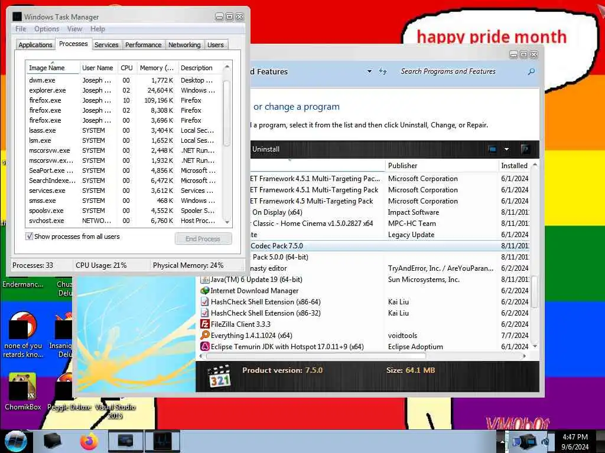Switch to the Applications tab
Image resolution: width=605 pixels, height=453 pixels.
pos(35,45)
